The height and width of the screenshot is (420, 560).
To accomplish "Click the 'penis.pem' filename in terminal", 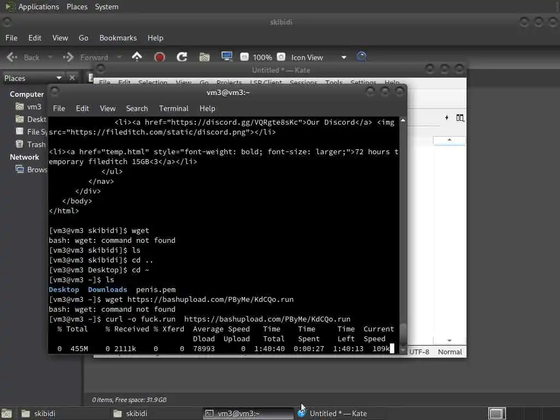I will click(156, 290).
